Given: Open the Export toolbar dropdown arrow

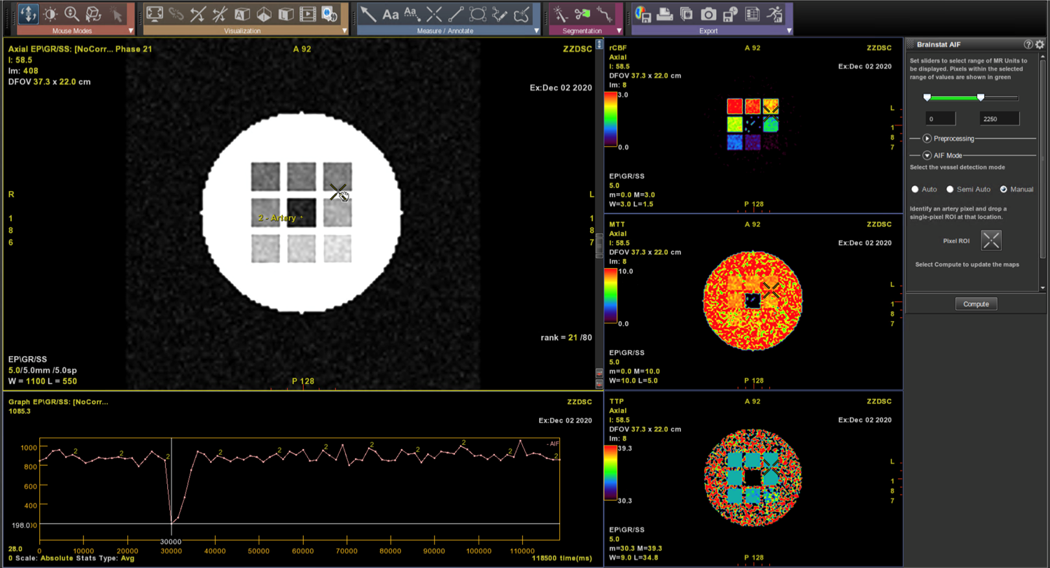Looking at the screenshot, I should click(788, 31).
